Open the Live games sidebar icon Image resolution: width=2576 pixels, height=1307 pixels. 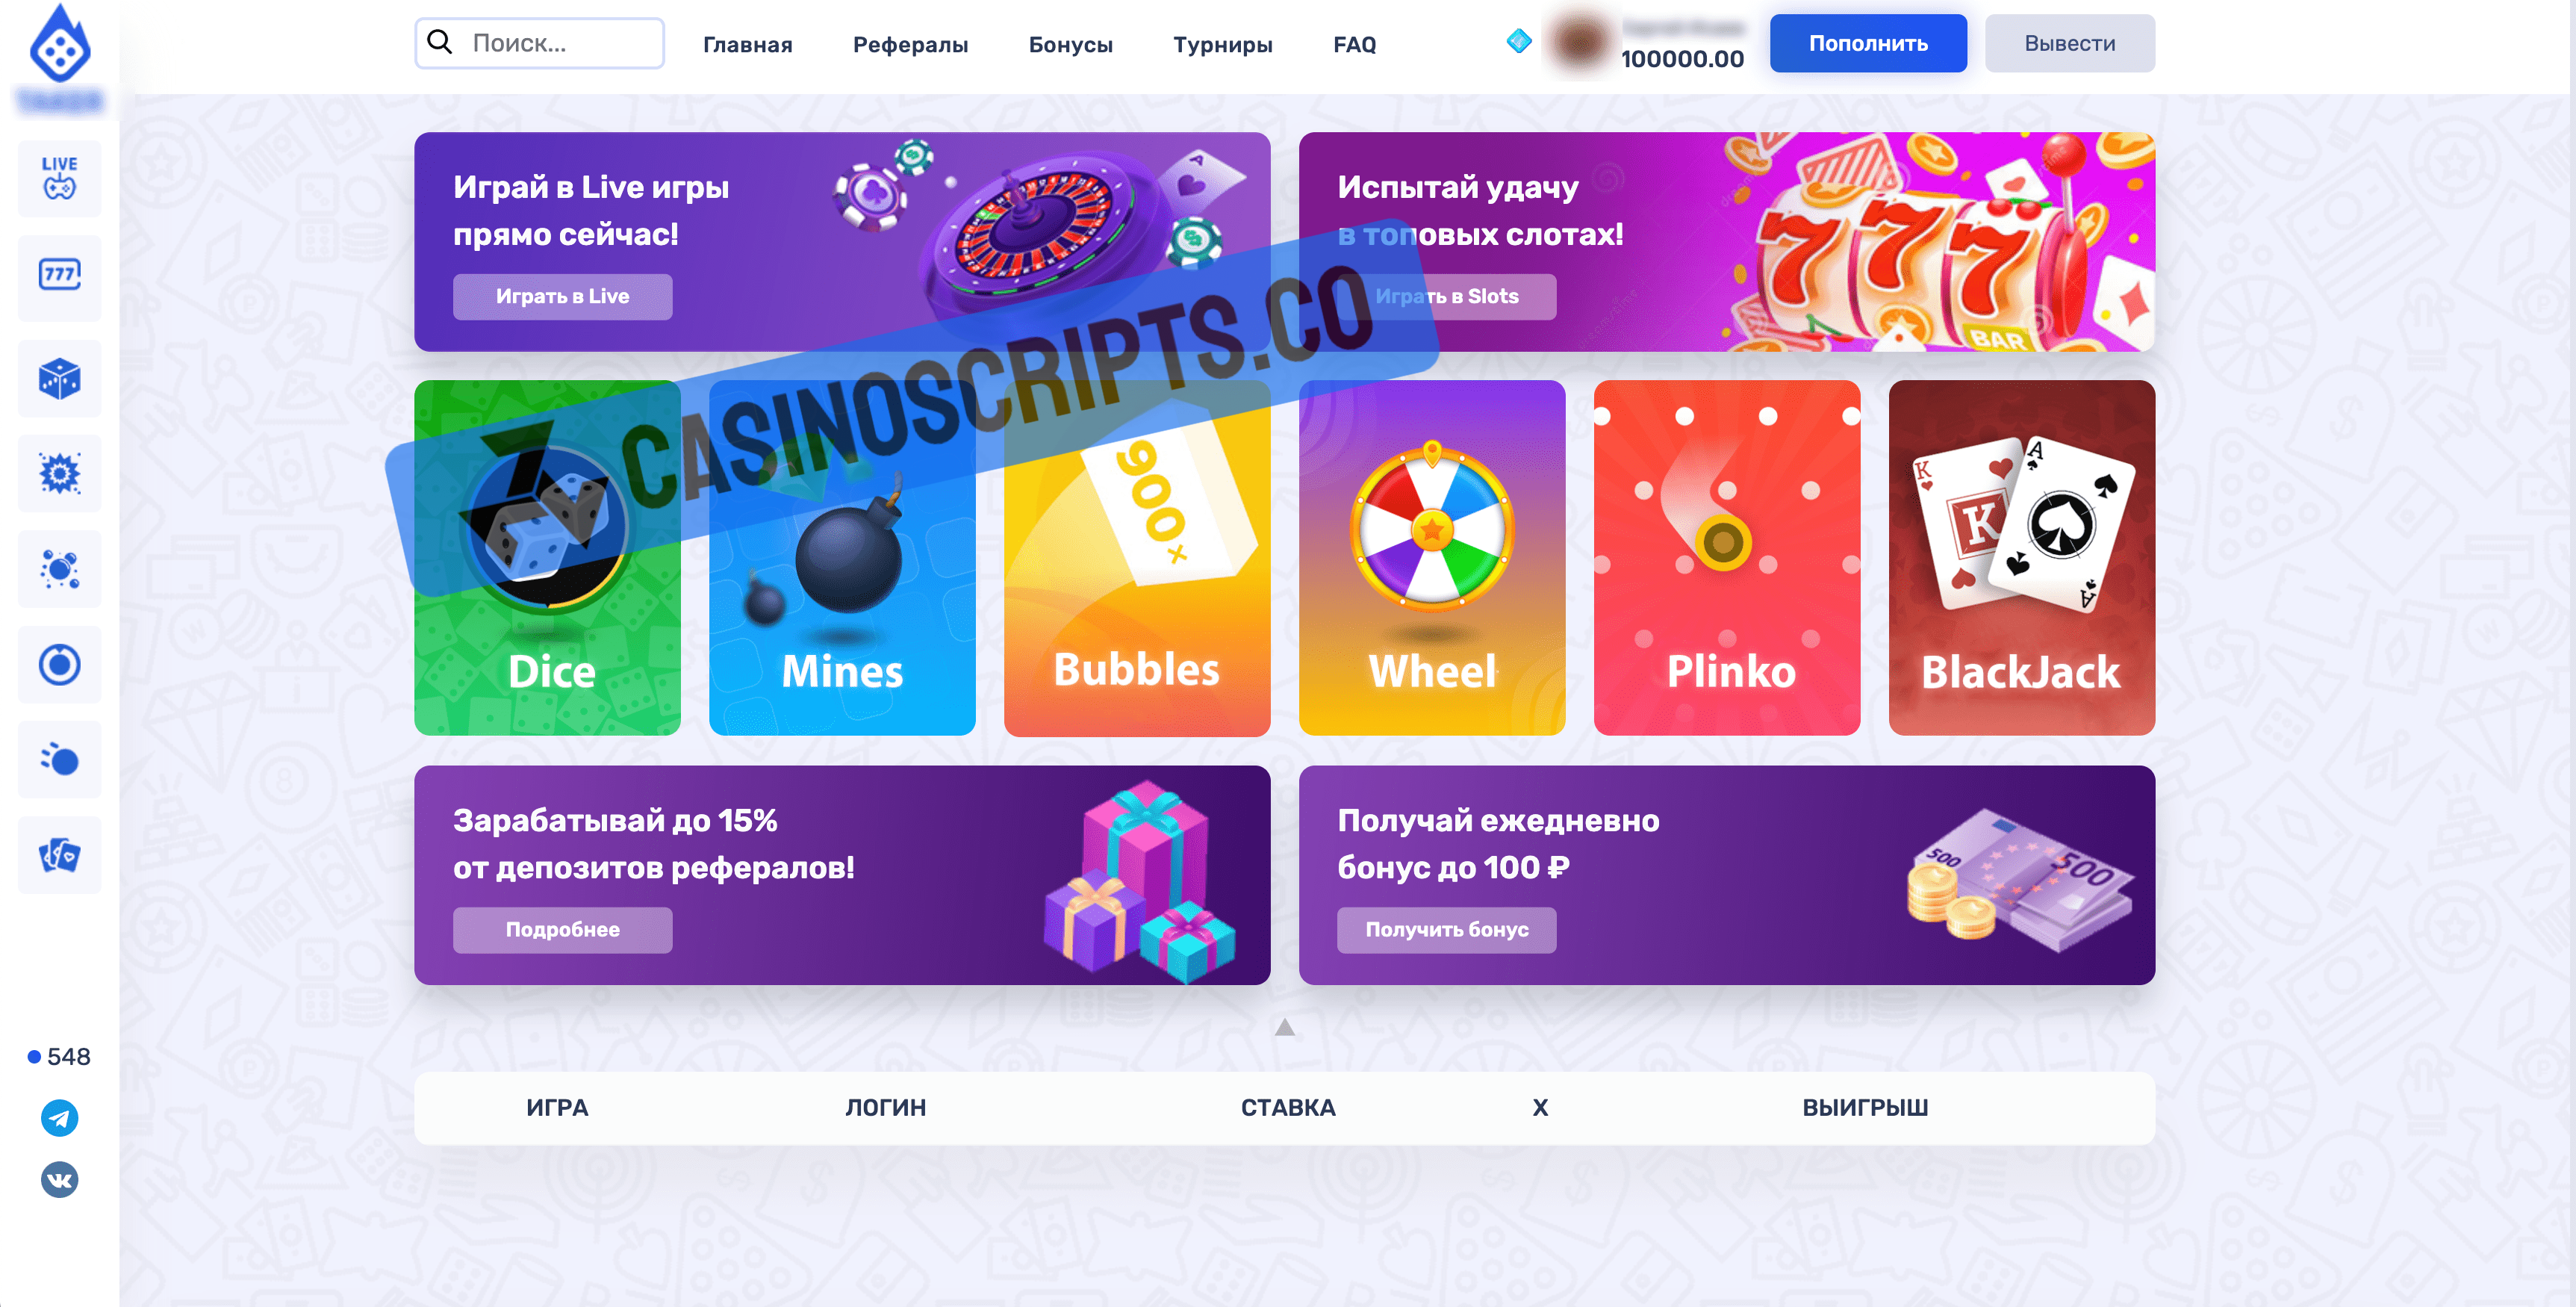click(x=59, y=178)
